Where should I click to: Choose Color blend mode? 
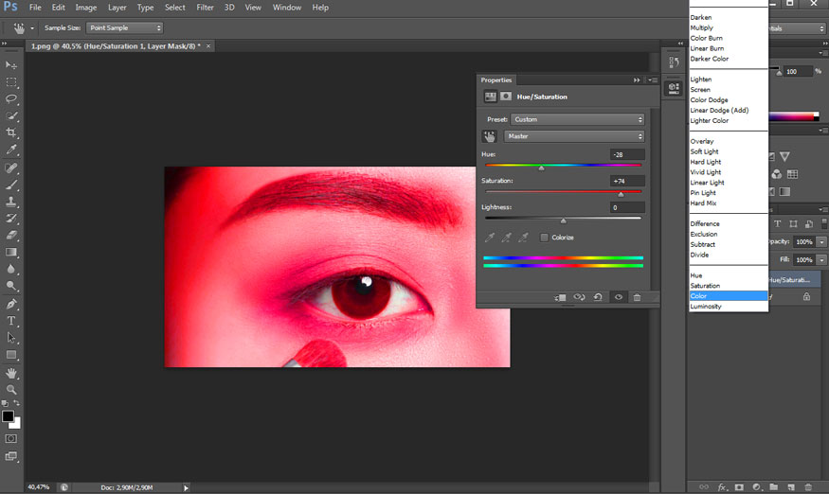coord(729,296)
